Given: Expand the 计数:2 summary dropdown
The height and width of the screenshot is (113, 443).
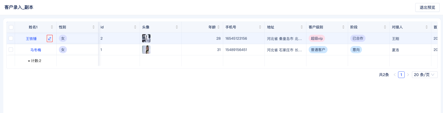Looking at the screenshot, I should [34, 61].
